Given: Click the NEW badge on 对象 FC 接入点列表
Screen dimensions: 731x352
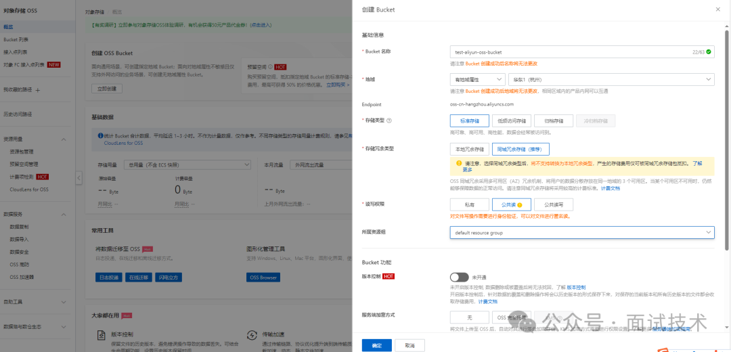Looking at the screenshot, I should point(53,65).
